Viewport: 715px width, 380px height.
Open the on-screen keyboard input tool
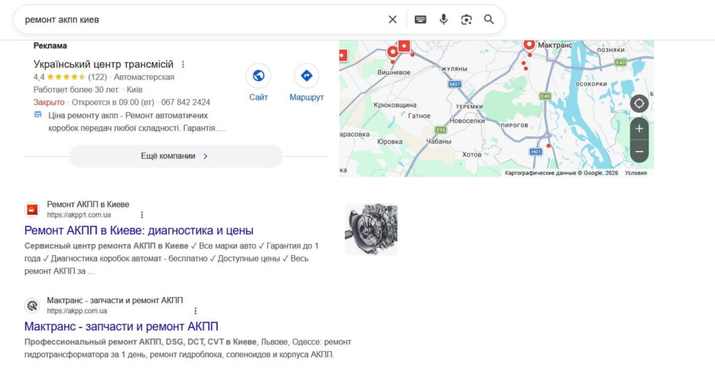coord(420,20)
